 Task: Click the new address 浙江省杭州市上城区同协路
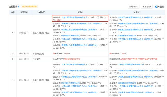click(133, 59)
